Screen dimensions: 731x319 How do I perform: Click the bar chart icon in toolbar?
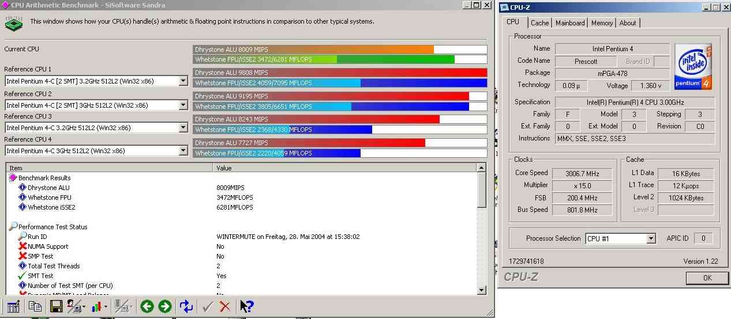pos(98,306)
